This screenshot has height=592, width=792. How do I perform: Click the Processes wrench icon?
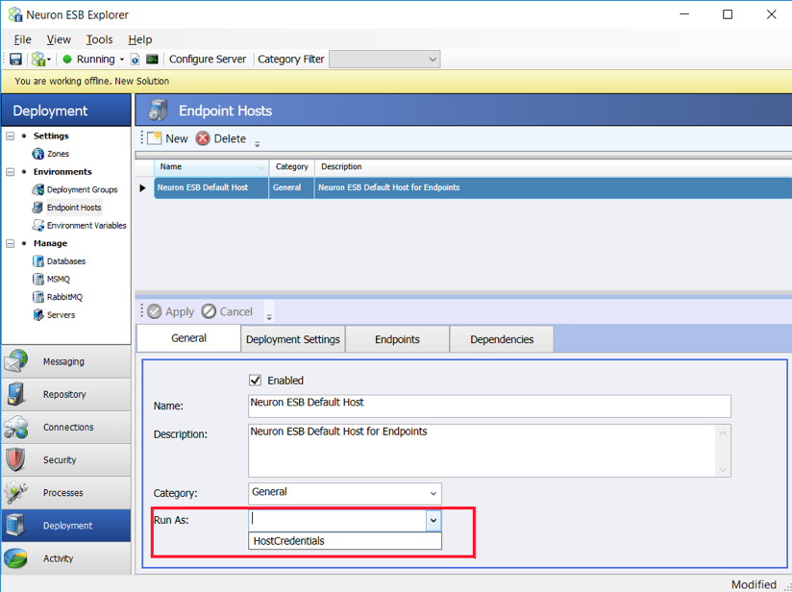(x=16, y=492)
